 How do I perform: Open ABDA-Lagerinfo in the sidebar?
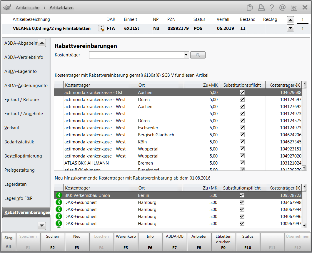click(x=21, y=71)
